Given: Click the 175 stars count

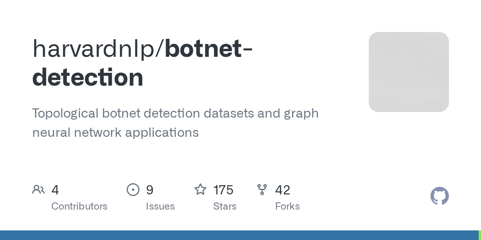Looking at the screenshot, I should click(x=223, y=190).
